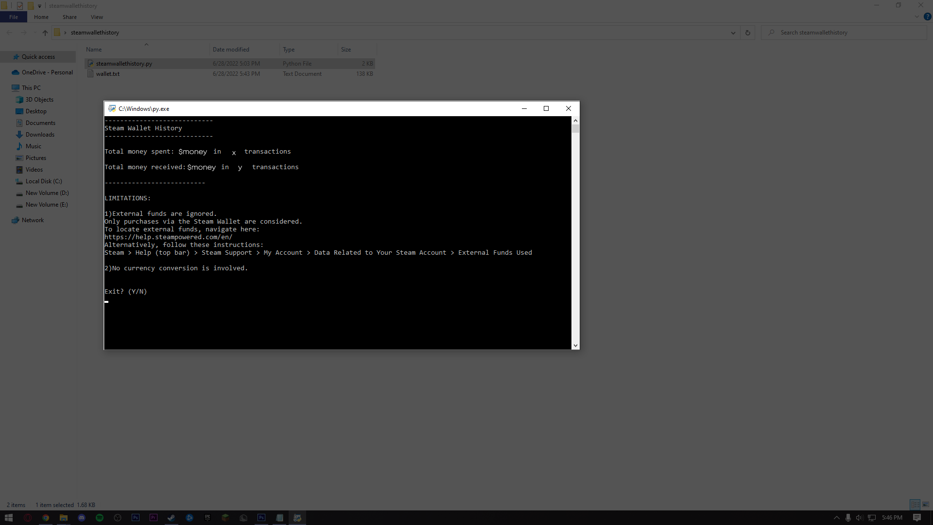Open Discord taskbar icon
The image size is (933, 525).
click(x=82, y=518)
